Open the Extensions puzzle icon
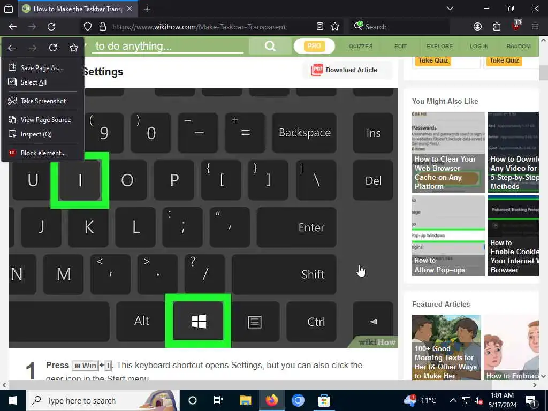548x411 pixels. tap(497, 27)
